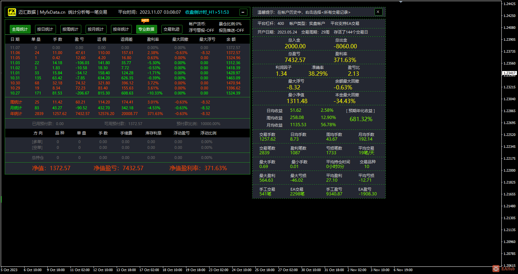Viewport: 518px width, 274px height.
Task: Click the 总持仓 row label
Action: click(38, 158)
